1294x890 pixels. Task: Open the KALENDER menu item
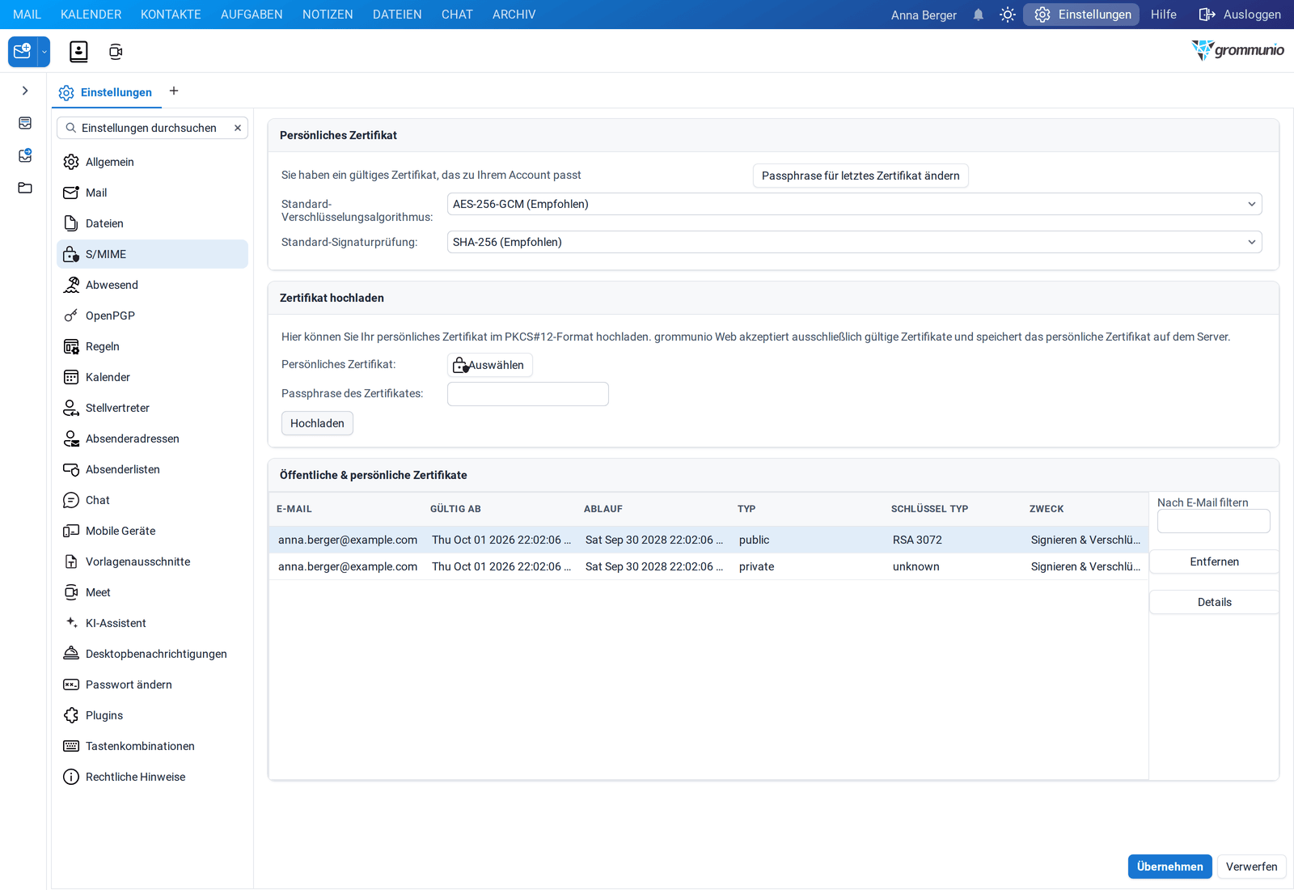(x=91, y=15)
